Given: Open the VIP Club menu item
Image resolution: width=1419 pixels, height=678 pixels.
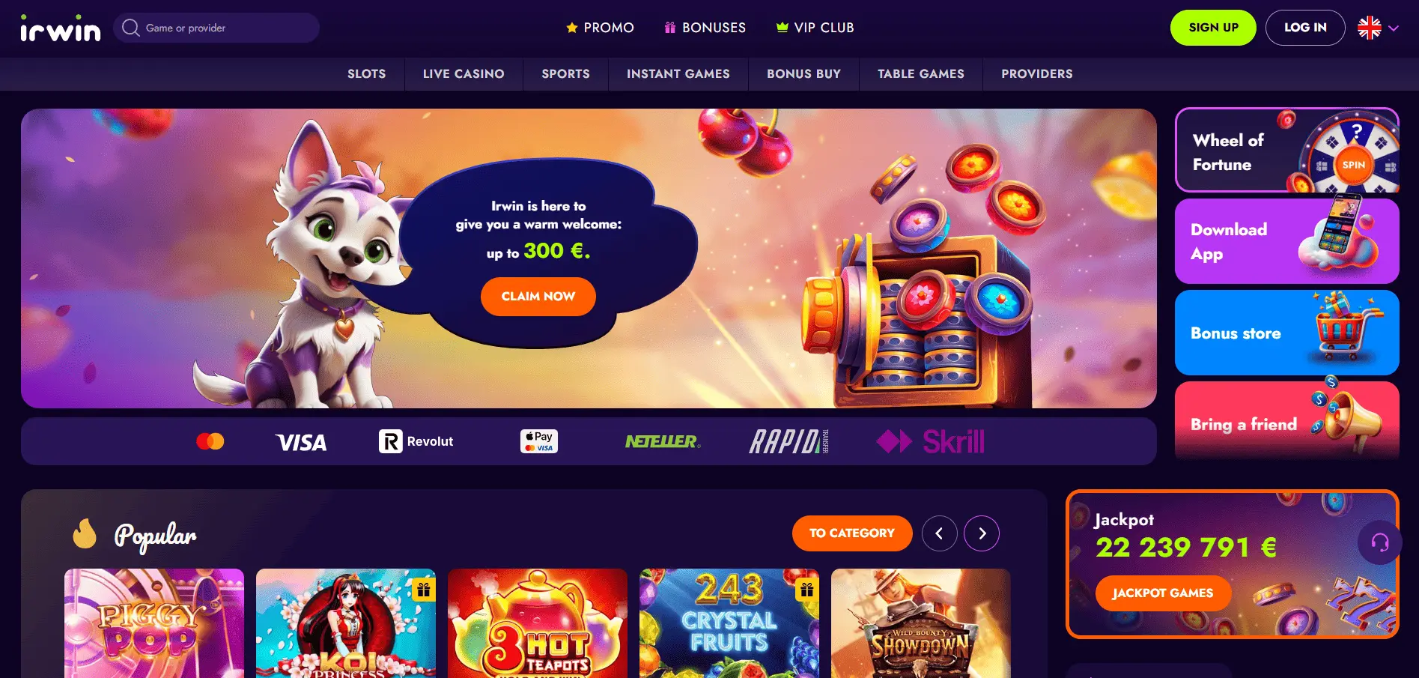Looking at the screenshot, I should click(x=815, y=28).
